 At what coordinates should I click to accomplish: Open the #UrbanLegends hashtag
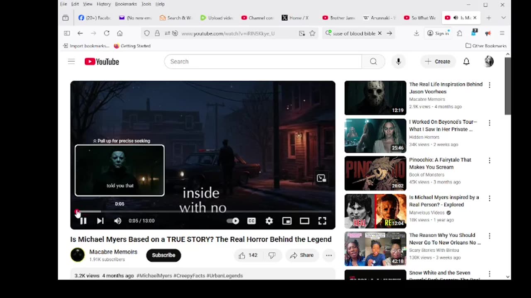[x=224, y=276]
